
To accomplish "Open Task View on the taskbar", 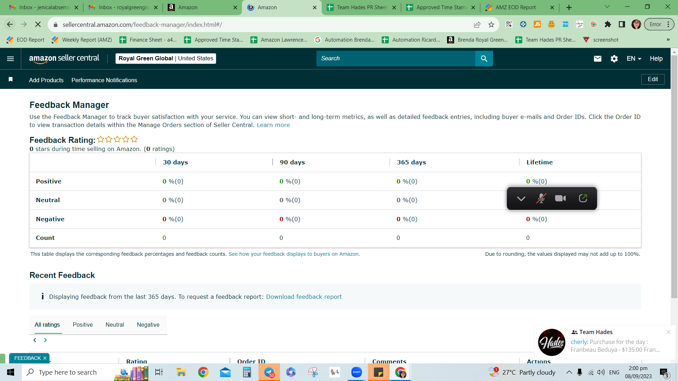I will pos(159,372).
